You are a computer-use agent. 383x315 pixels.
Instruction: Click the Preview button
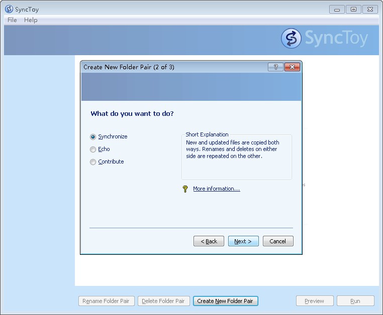[315, 301]
